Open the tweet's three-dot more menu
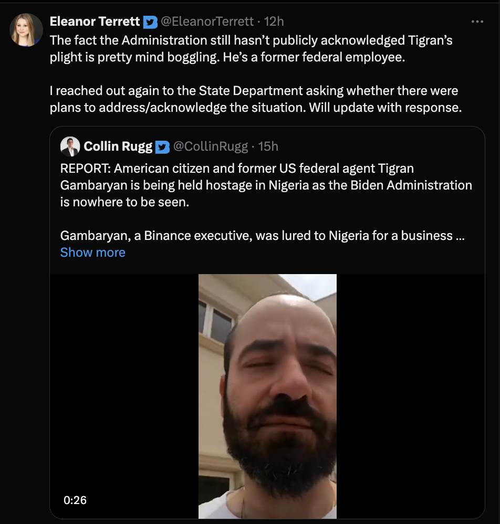The image size is (500, 524). point(477,22)
